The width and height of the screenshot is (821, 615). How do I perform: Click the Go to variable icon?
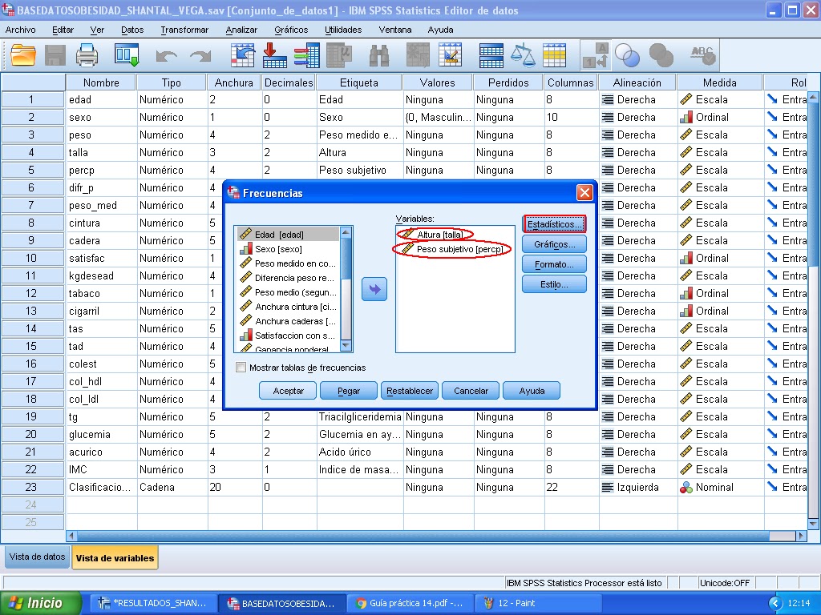coord(274,55)
